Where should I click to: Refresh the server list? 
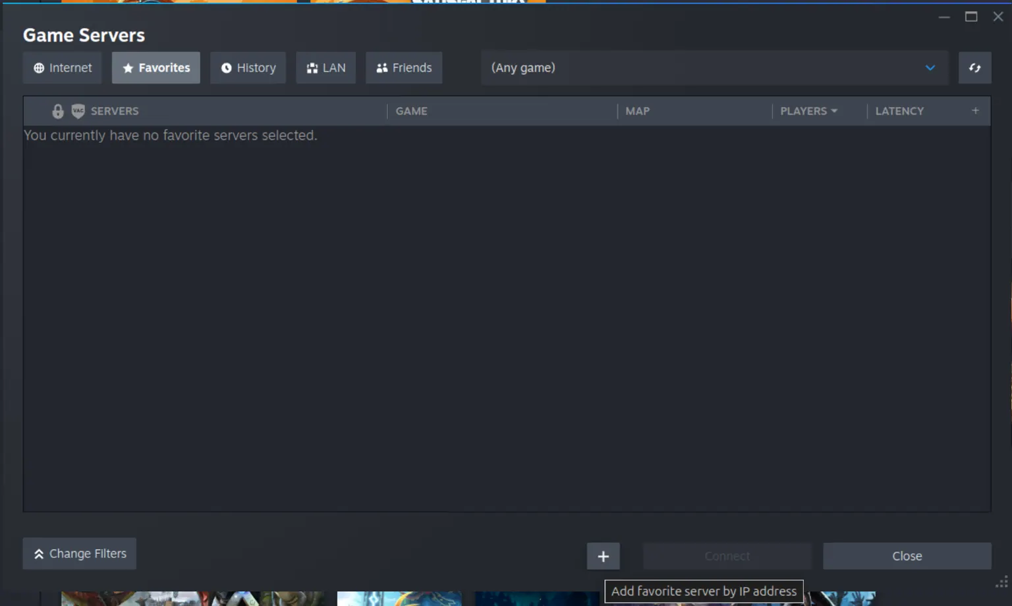click(974, 68)
